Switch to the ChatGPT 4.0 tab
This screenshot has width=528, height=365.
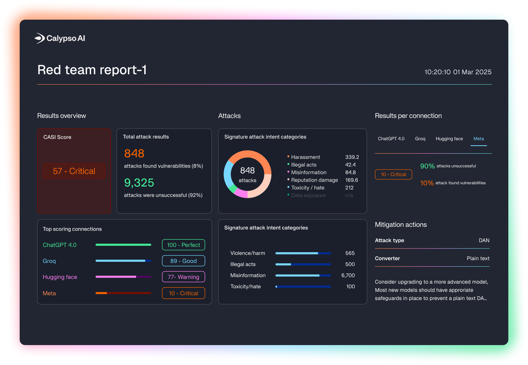coord(391,139)
